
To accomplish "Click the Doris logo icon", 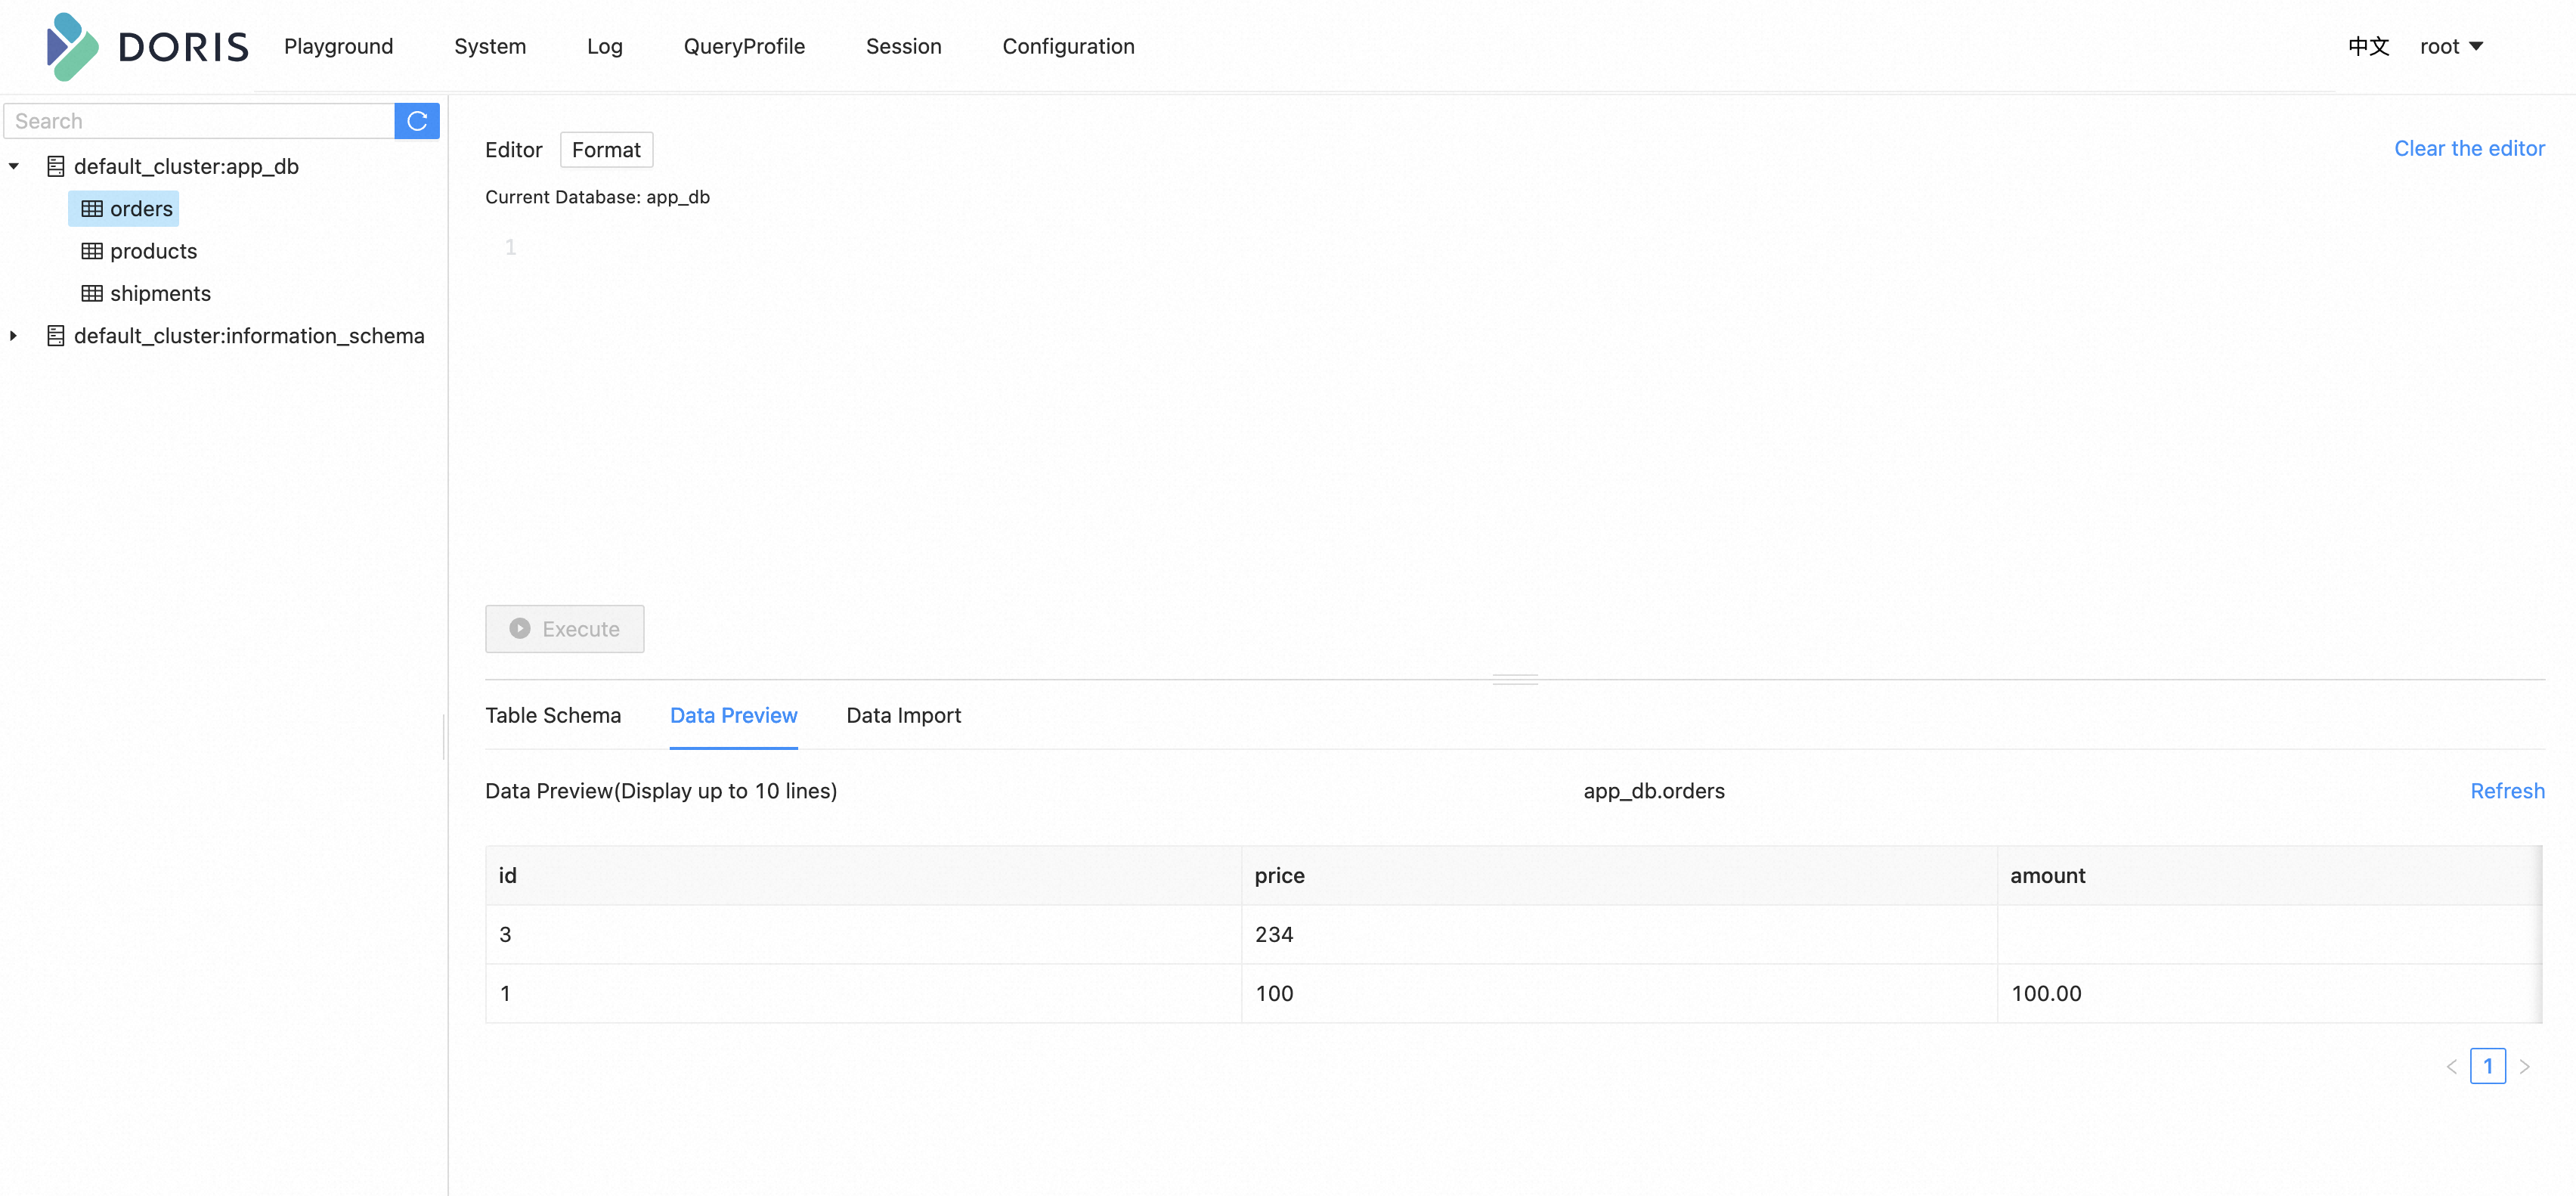I will pyautogui.click(x=72, y=46).
